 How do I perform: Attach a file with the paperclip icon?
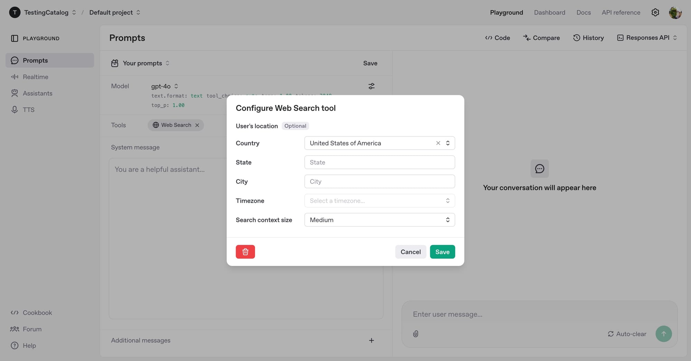(416, 334)
